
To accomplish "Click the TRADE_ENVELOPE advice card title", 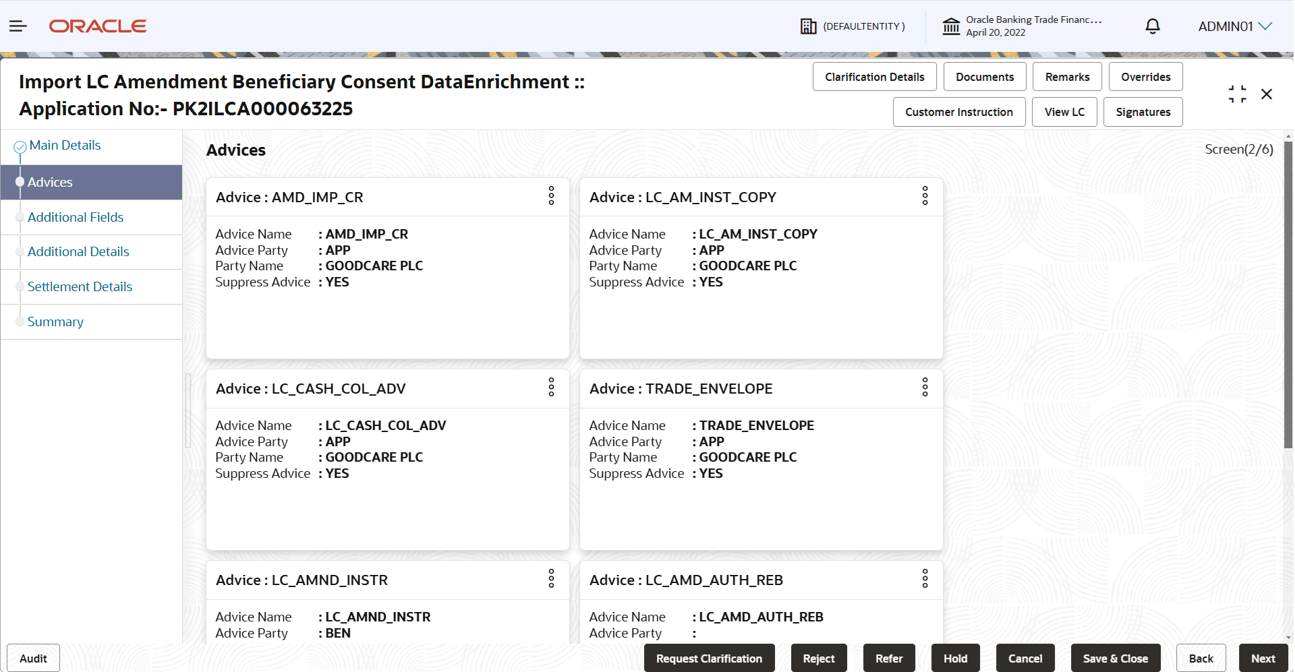I will coord(681,389).
